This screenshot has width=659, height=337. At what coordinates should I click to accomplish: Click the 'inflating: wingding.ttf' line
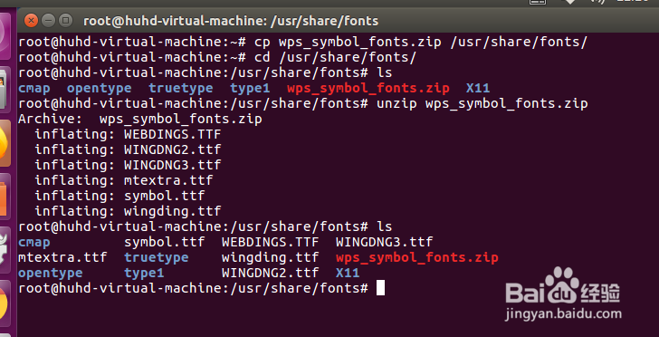click(x=128, y=211)
